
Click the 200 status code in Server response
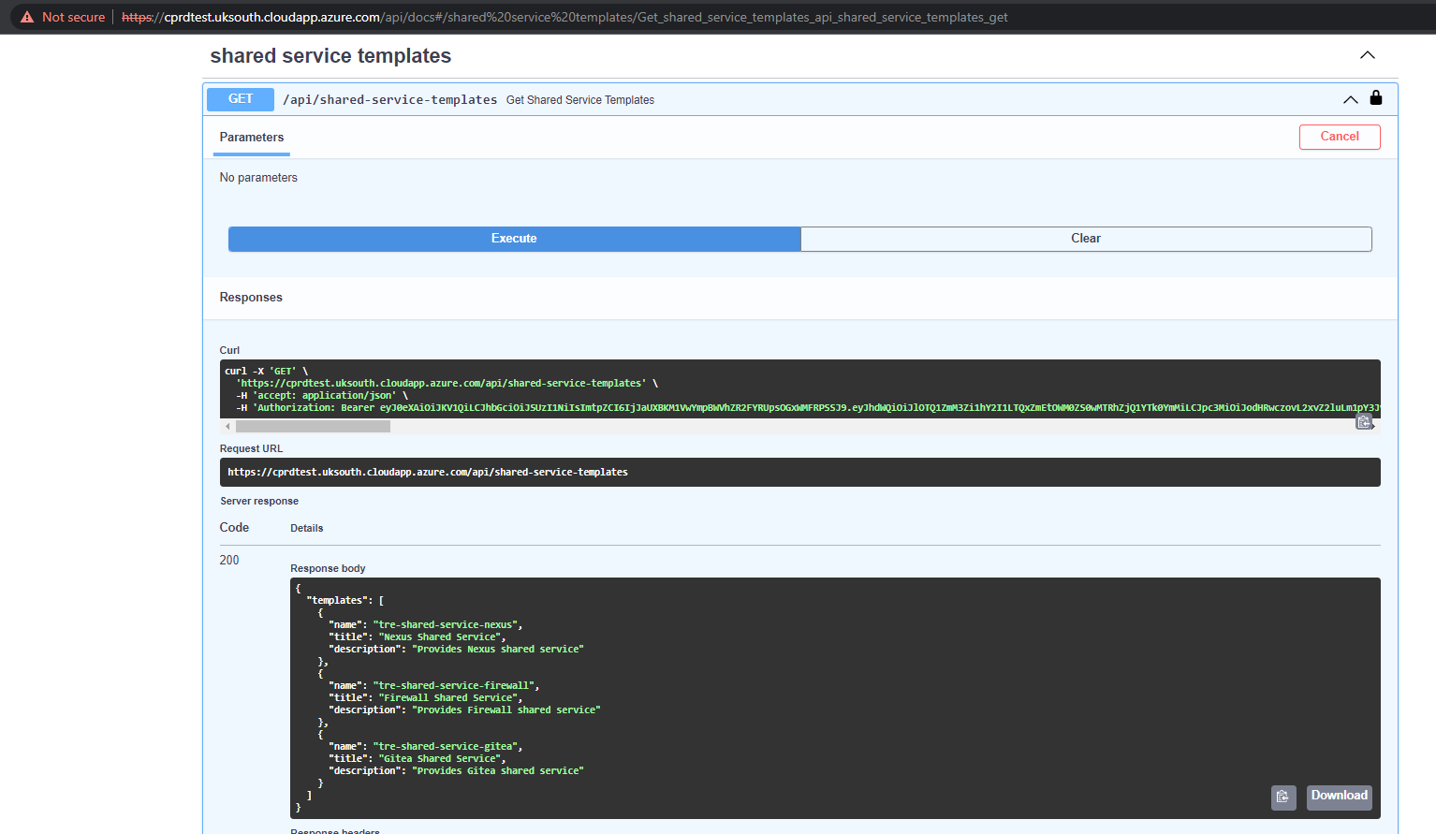(x=229, y=560)
